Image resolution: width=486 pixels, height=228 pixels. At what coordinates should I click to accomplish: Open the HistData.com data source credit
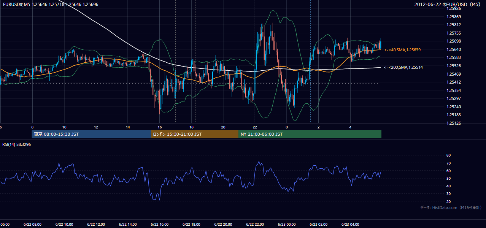[x=451, y=207]
